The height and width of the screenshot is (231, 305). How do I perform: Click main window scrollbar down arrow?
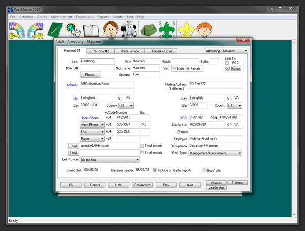(294, 215)
